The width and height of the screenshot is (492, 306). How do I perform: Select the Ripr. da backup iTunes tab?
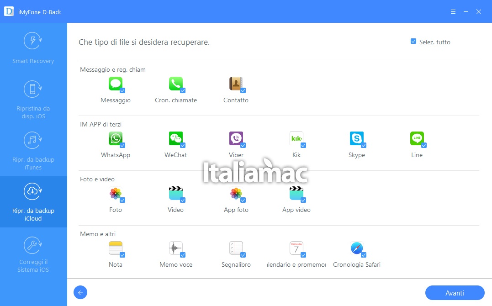click(33, 151)
